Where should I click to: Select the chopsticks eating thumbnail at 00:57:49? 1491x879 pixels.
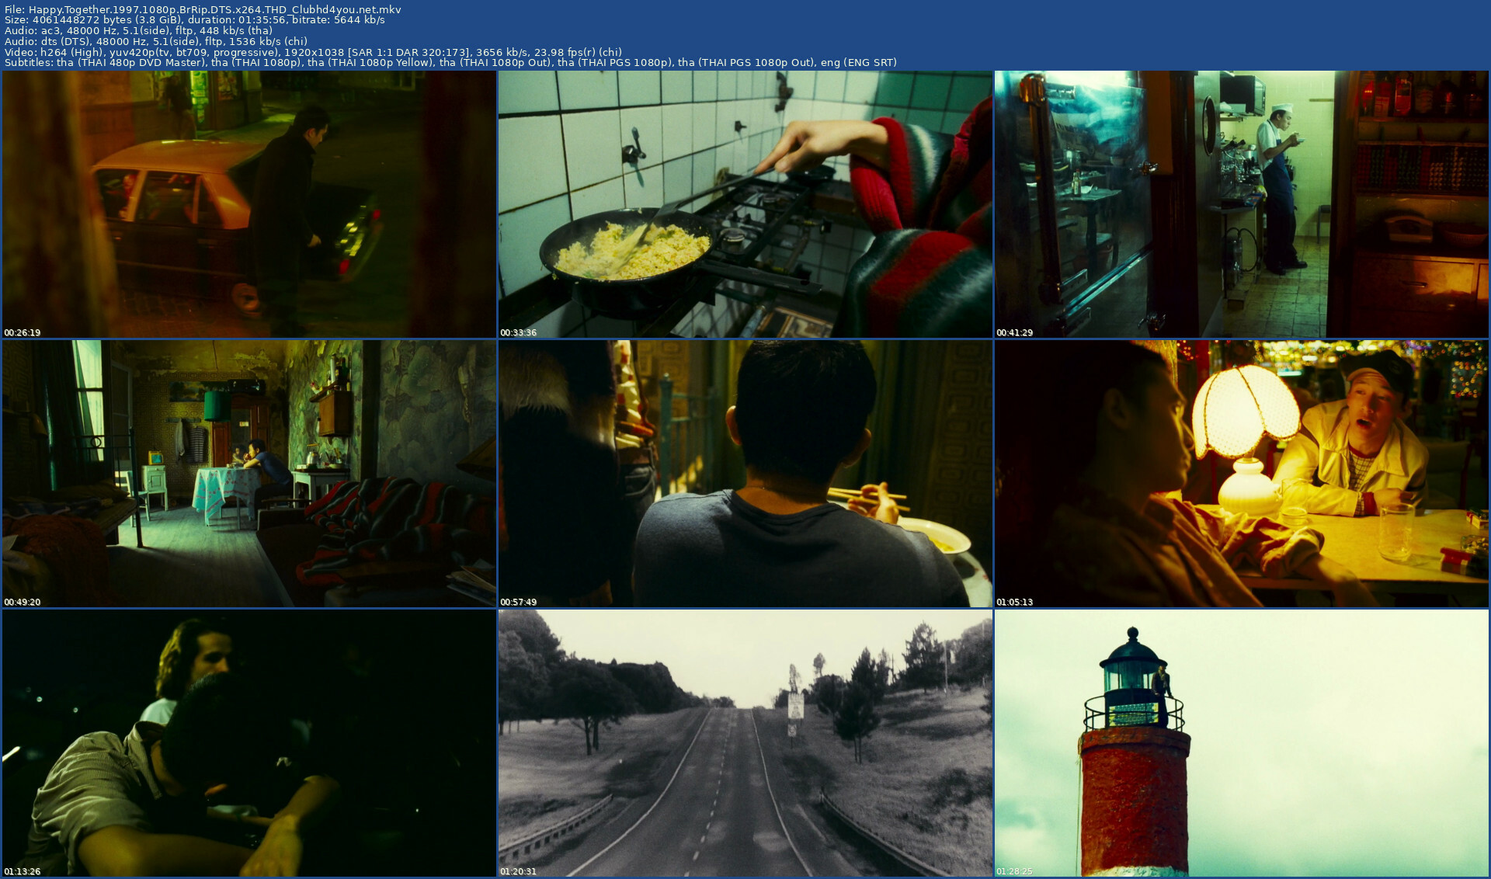pyautogui.click(x=745, y=474)
